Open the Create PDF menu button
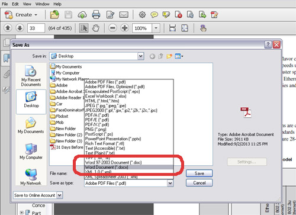This screenshot has height=215, width=296. tap(21, 15)
